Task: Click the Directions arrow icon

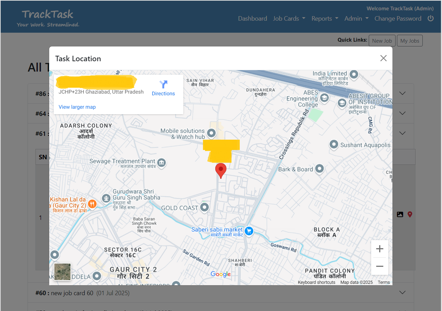Action: click(x=163, y=85)
